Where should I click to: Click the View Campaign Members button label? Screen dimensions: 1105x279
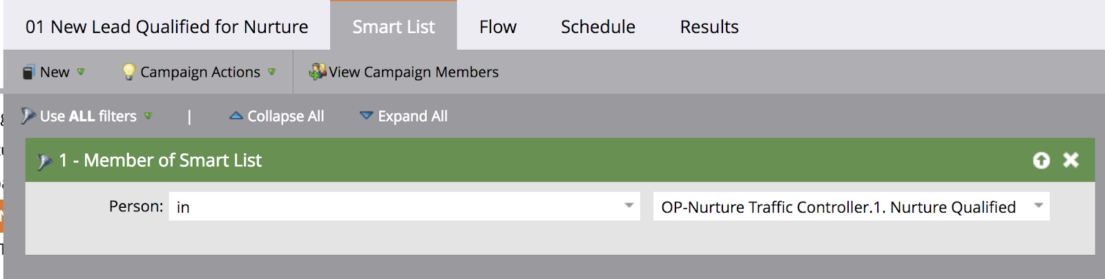click(x=414, y=72)
